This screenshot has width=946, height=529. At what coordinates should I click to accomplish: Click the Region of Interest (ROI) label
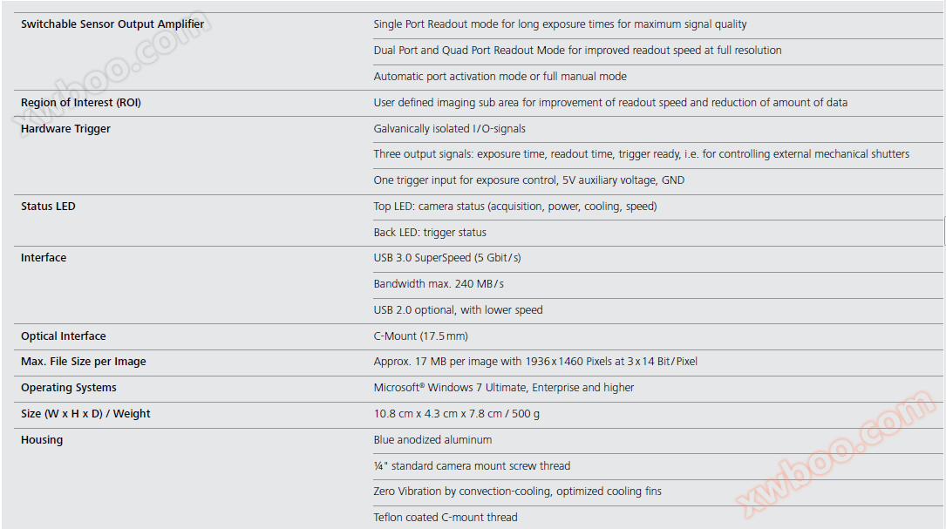pyautogui.click(x=81, y=103)
